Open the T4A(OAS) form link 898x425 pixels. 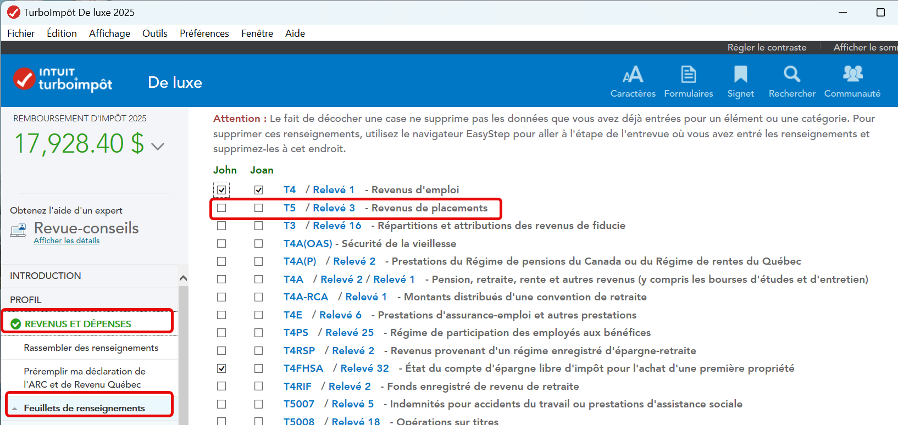click(x=308, y=244)
